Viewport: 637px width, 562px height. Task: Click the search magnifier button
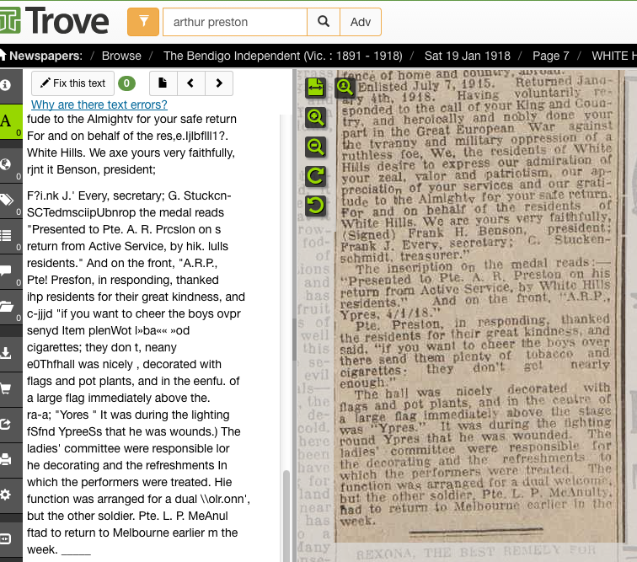coord(324,22)
